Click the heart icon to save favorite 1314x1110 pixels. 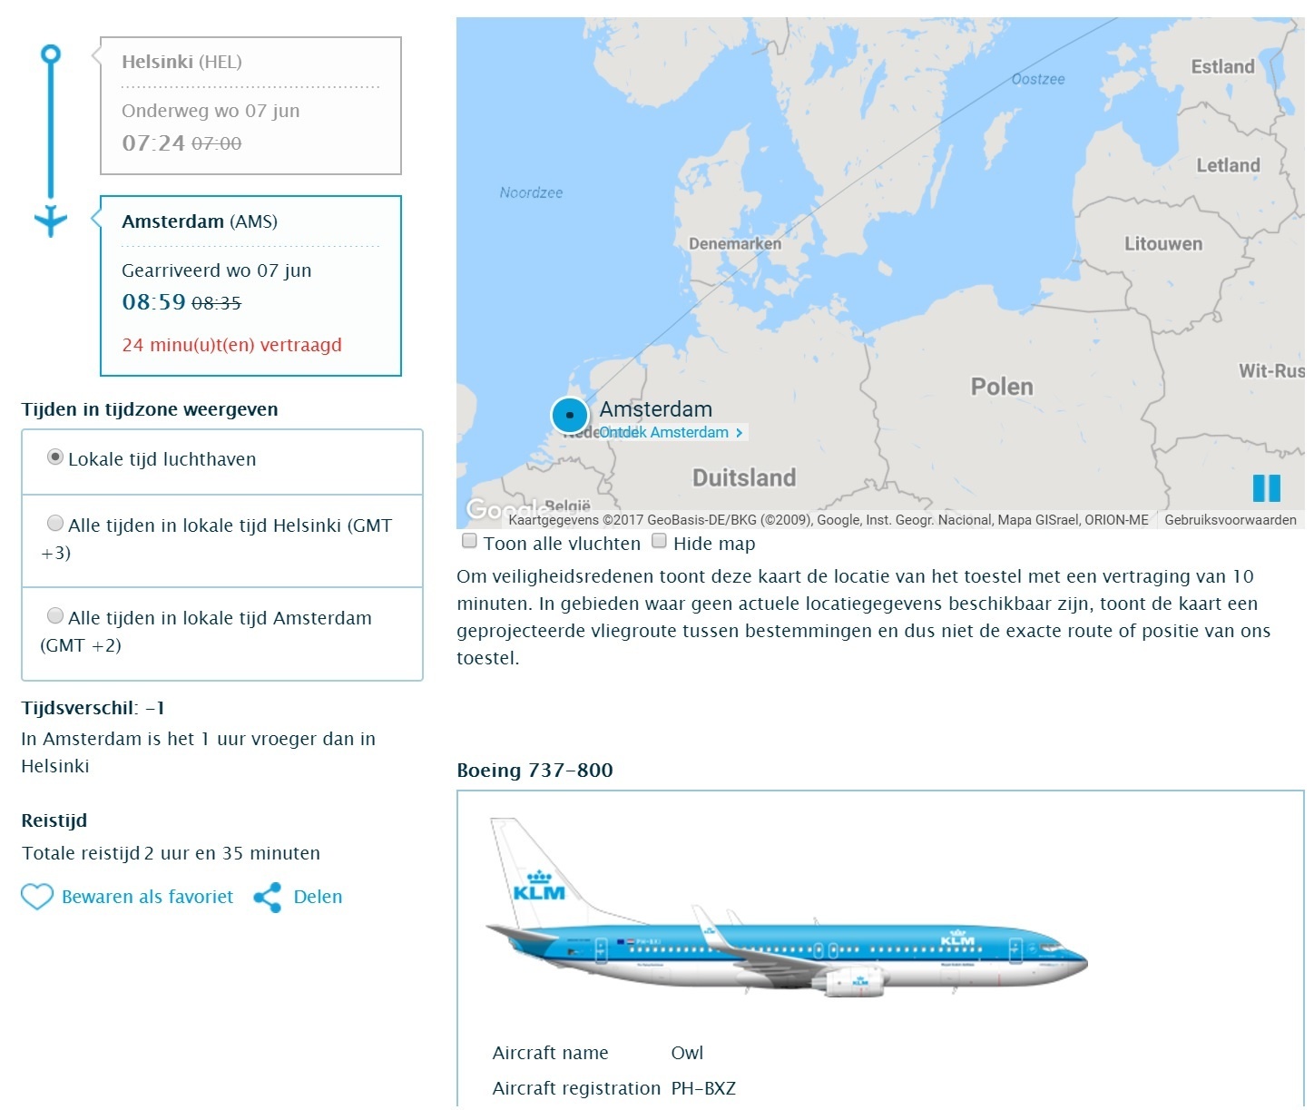(37, 897)
